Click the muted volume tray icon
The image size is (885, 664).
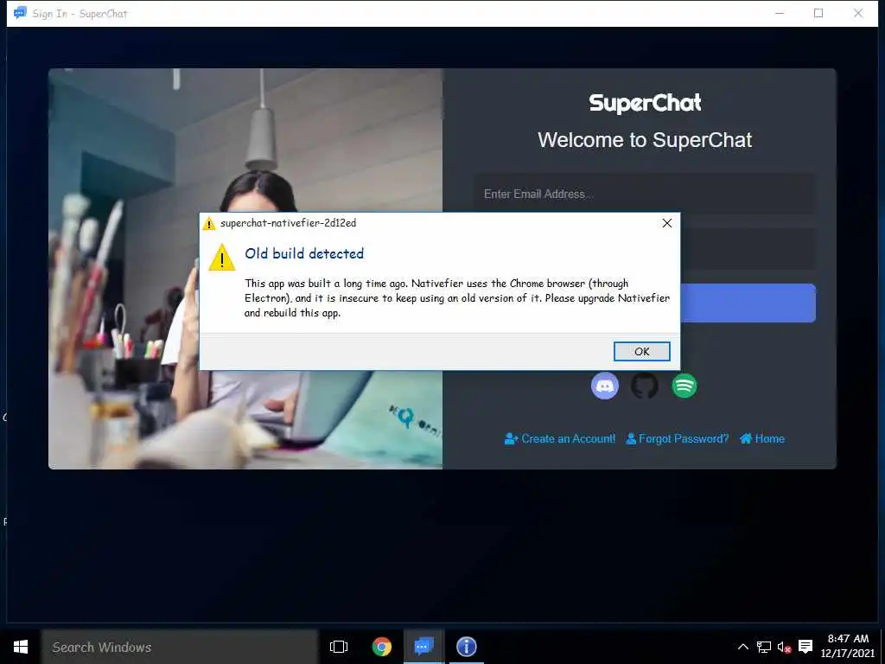784,647
